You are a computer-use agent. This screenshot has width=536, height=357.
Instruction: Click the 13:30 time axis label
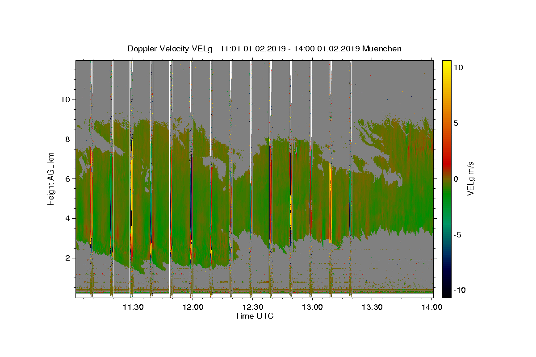coord(372,307)
